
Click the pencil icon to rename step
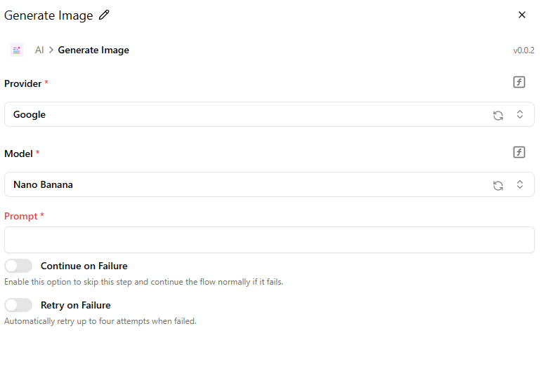tap(104, 15)
